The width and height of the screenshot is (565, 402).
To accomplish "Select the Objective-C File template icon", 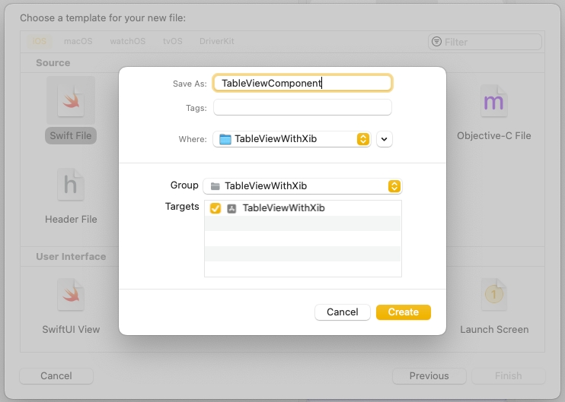I will [x=493, y=101].
